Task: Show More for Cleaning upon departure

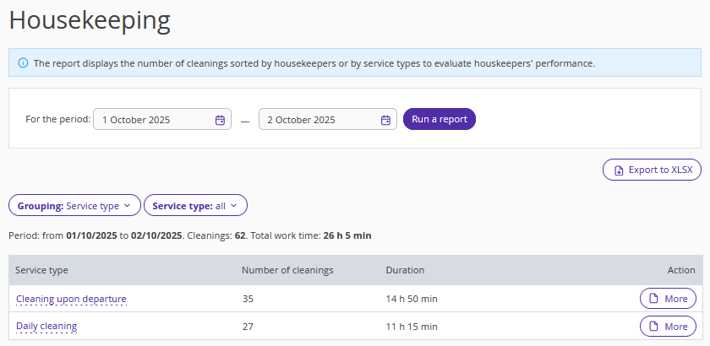Action: pos(668,299)
